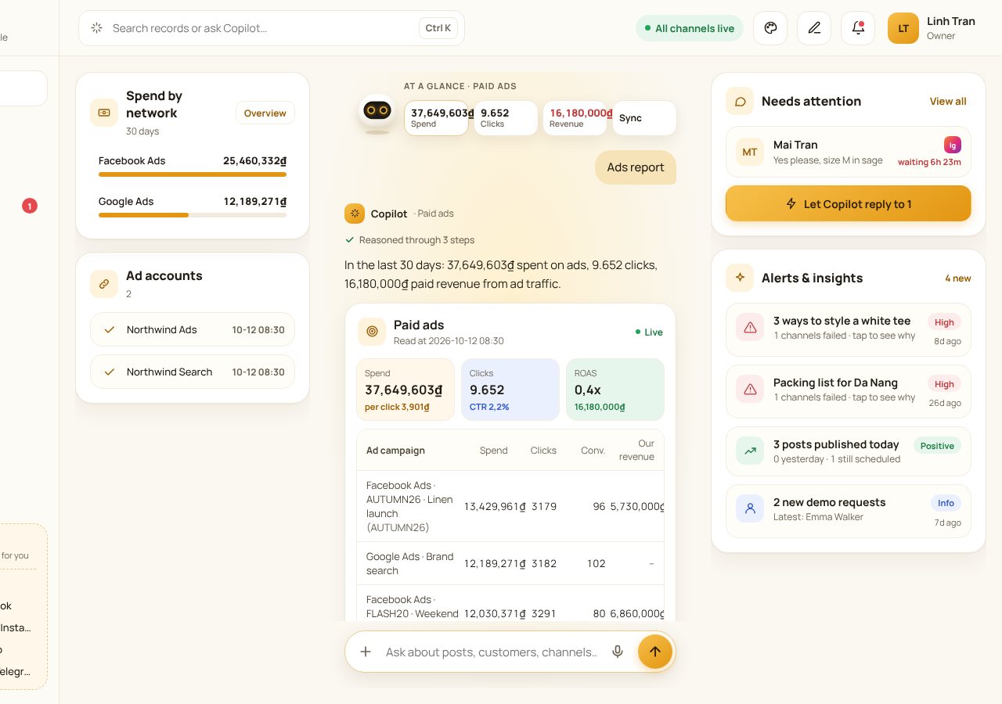Viewport: 1002px width, 704px height.
Task: Click the Google Ads · Brand search campaign row
Action: [510, 563]
